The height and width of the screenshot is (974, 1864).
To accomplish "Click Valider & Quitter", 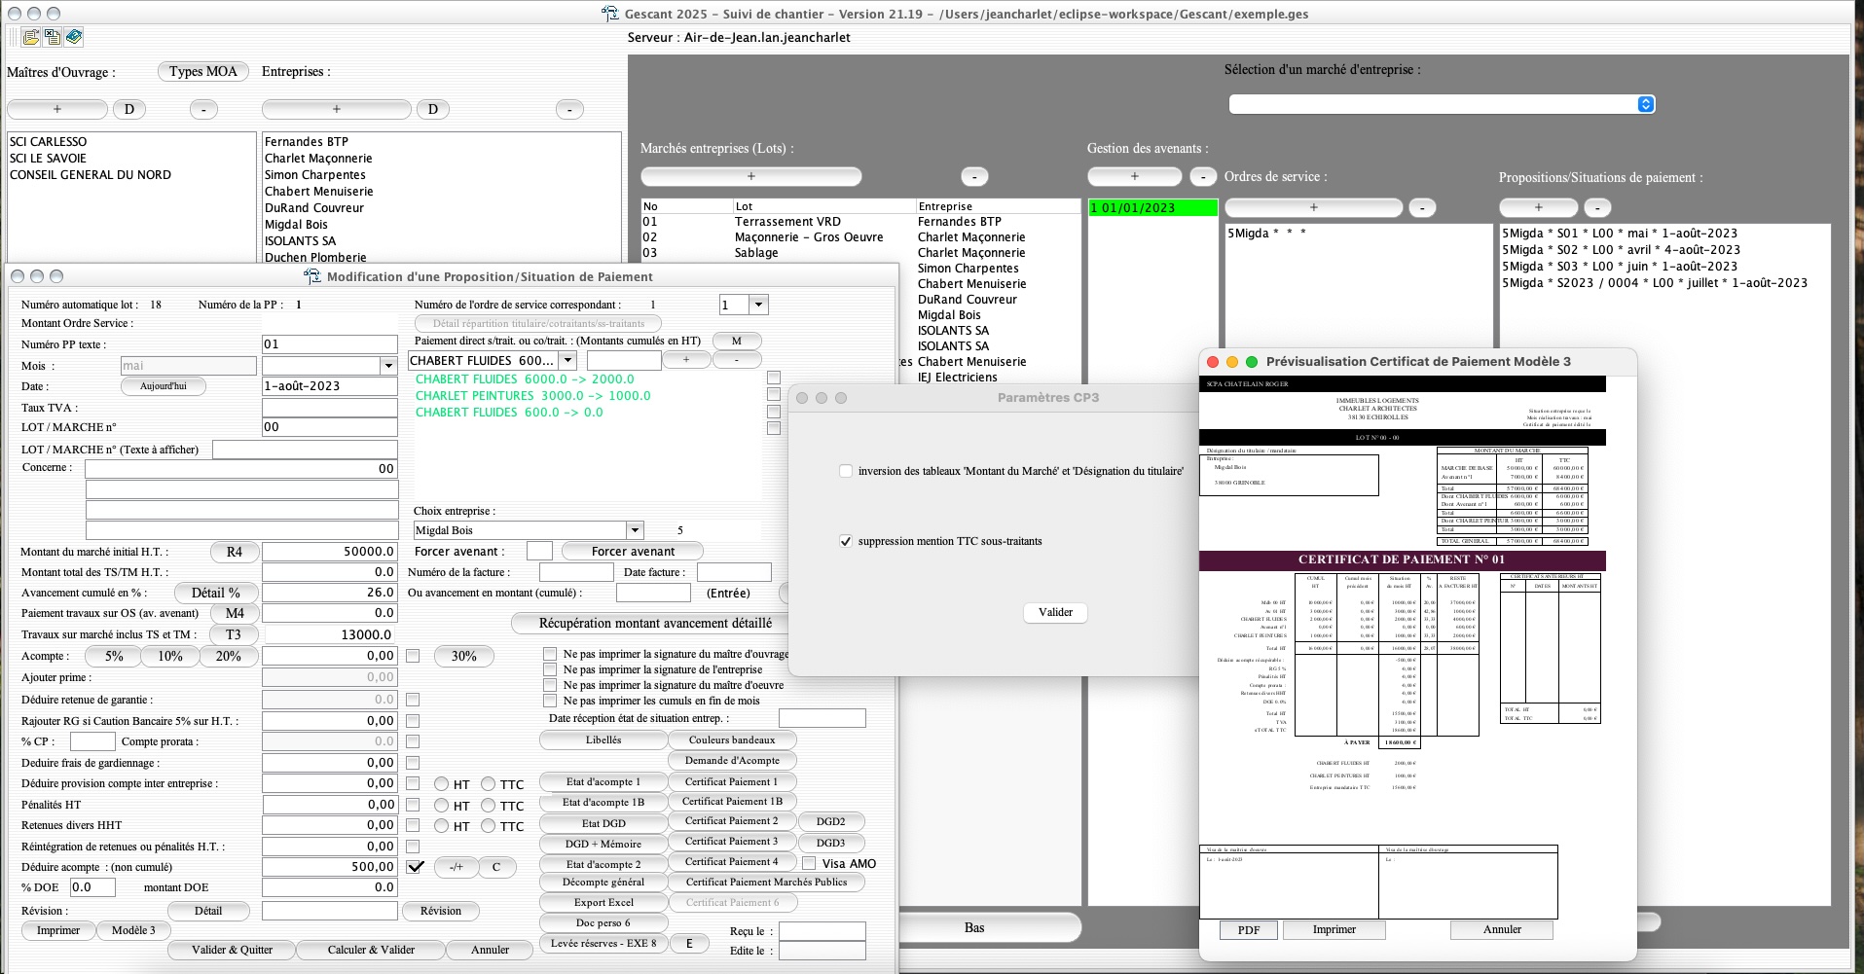I will [232, 950].
